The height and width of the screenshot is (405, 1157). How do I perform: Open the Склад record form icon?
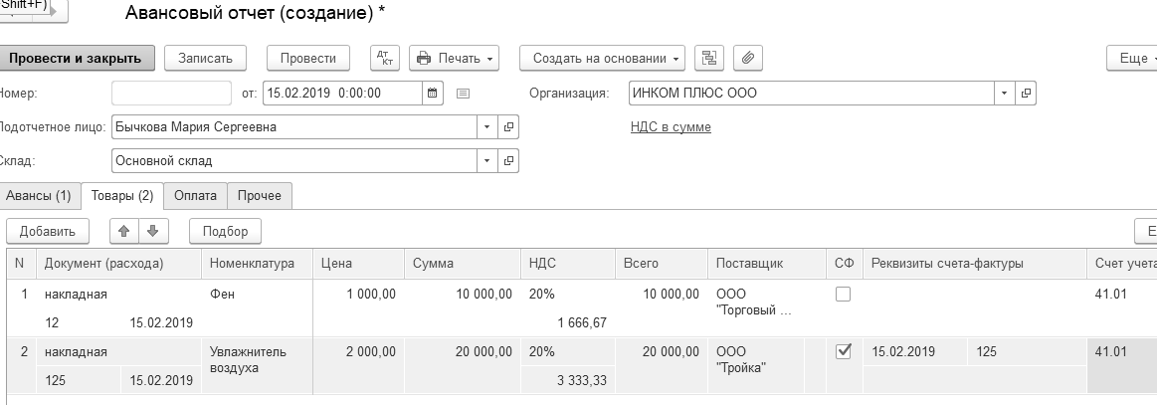coord(509,160)
